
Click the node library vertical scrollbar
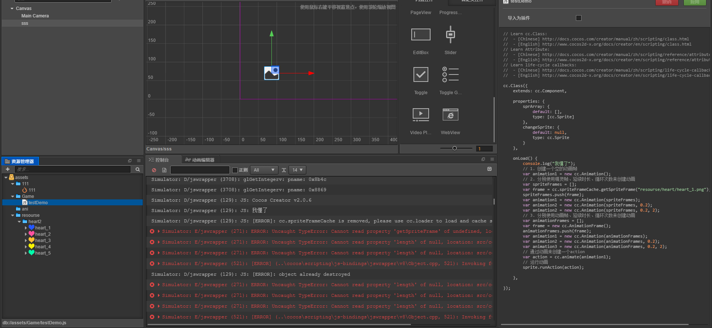[x=494, y=119]
